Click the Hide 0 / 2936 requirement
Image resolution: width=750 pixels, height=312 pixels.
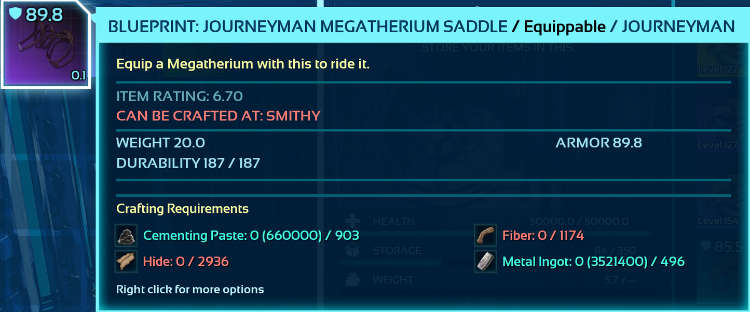[x=186, y=261]
